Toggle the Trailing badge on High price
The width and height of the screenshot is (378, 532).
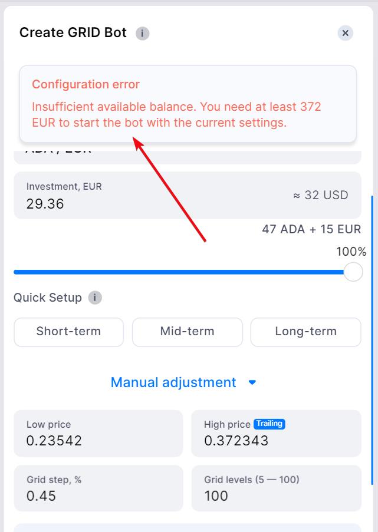[x=269, y=424]
